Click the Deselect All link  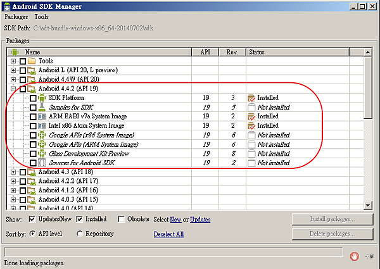pos(168,234)
